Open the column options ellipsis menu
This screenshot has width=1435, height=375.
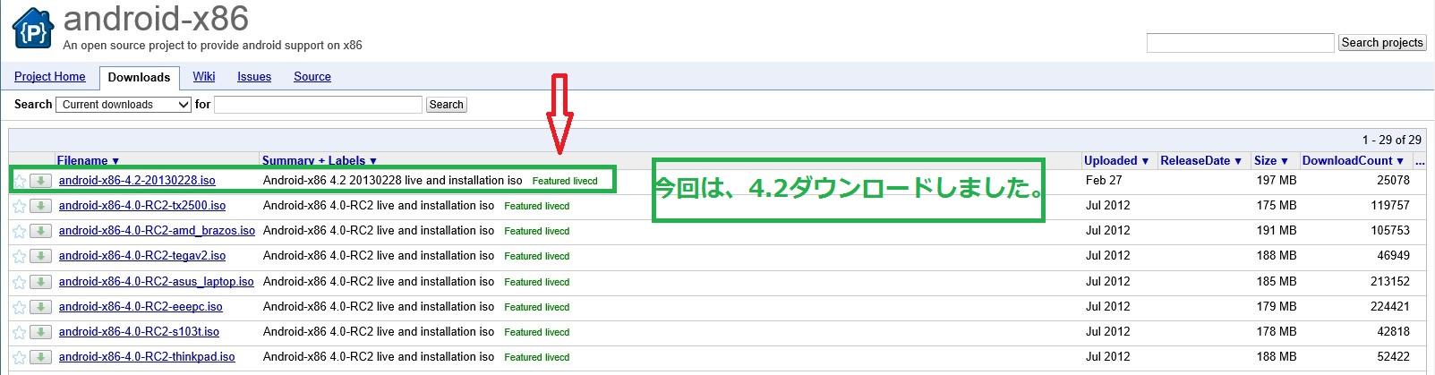(x=1419, y=161)
